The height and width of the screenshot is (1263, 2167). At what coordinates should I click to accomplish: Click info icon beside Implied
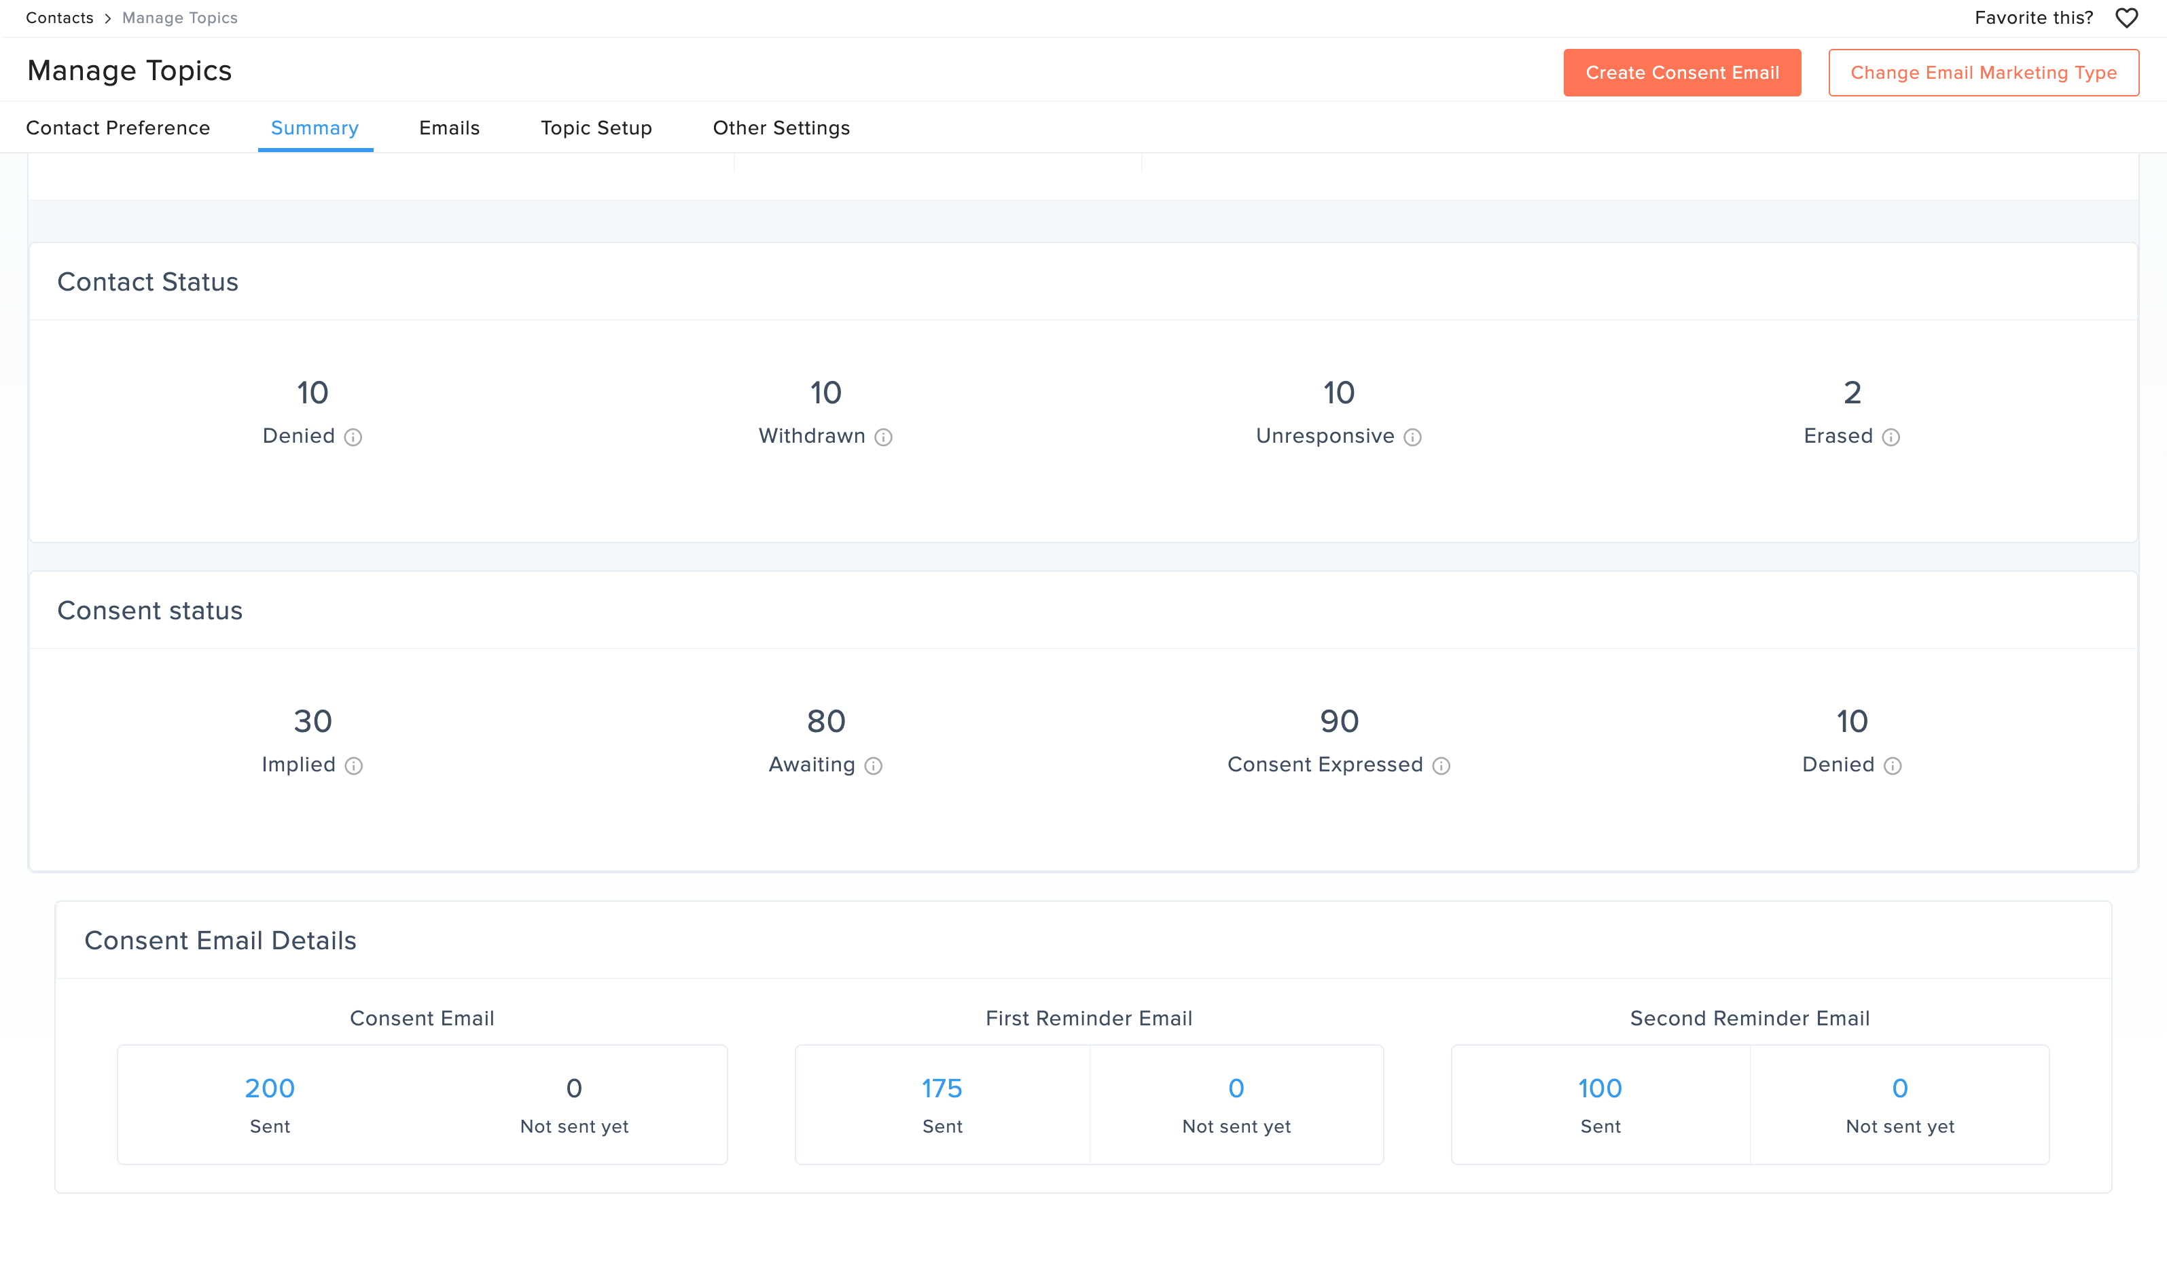coord(353,765)
